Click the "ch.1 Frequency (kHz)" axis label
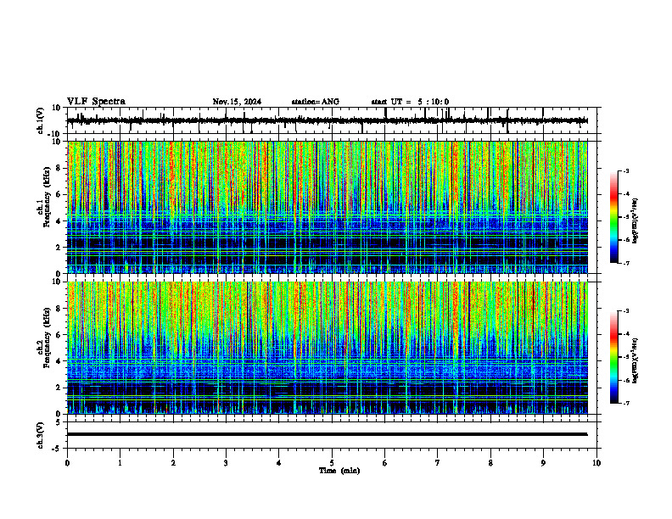 click(x=44, y=197)
